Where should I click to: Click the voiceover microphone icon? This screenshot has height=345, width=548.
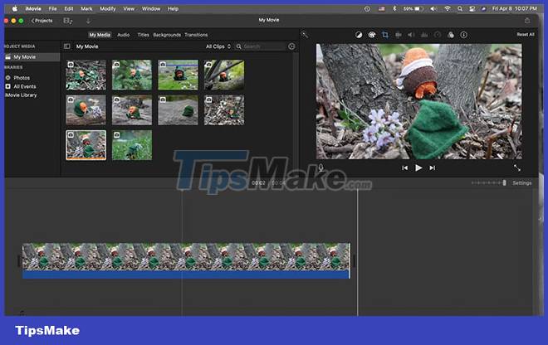pyautogui.click(x=320, y=168)
